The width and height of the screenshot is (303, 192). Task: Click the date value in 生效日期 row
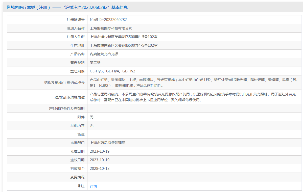click(100, 160)
